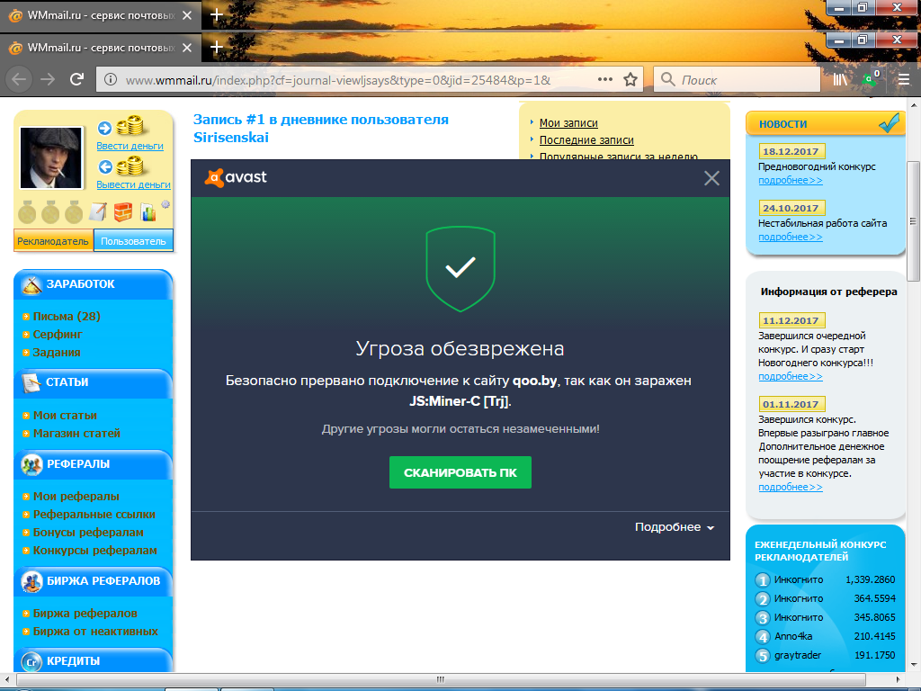Screen dimensions: 921x691
Task: Click graytrader in the advertisers contest list
Action: (x=798, y=655)
